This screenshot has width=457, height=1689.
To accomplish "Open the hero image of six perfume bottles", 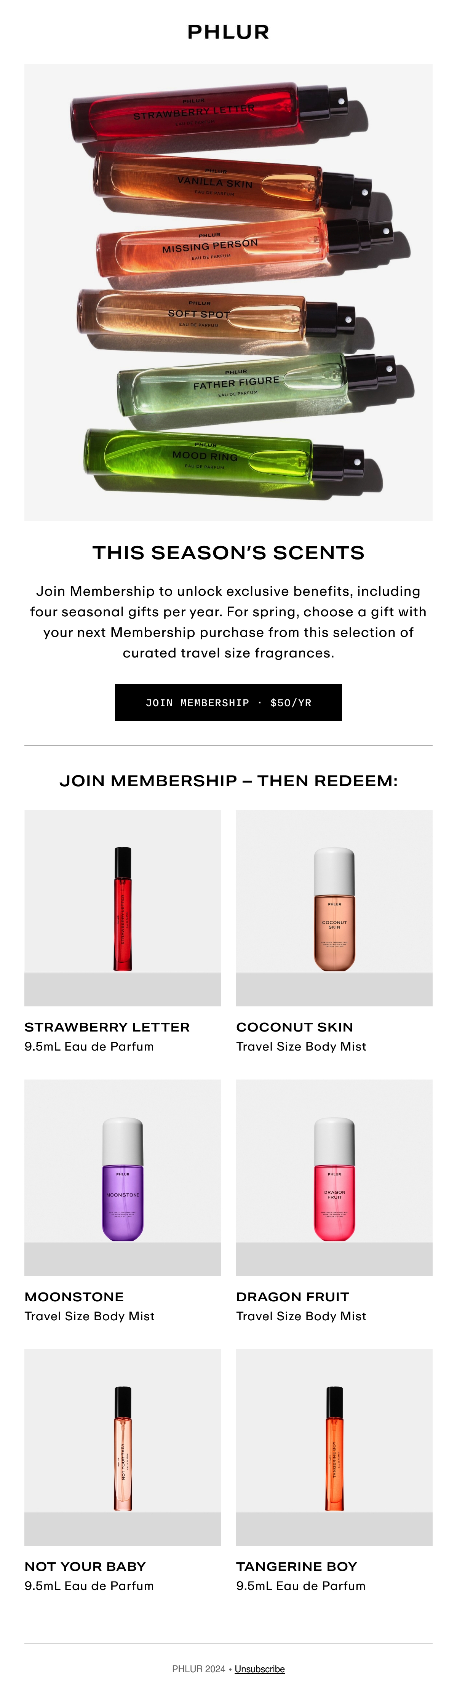I will click(x=228, y=293).
